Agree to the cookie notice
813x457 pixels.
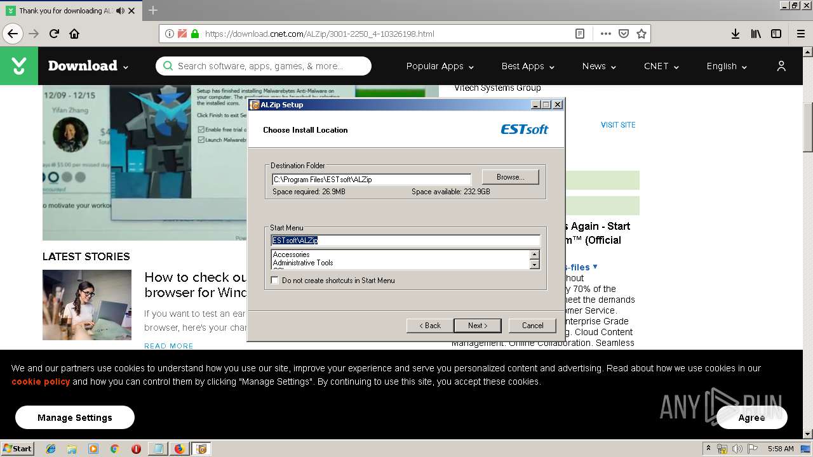[x=752, y=418]
